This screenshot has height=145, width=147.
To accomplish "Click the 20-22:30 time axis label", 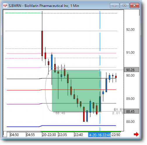I will 49,135.
